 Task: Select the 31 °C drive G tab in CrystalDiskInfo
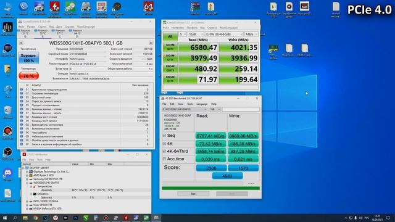(x=25, y=33)
